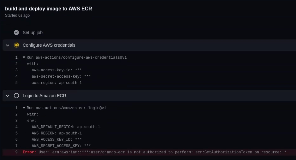Click the Started 6s ago timestamp
This screenshot has width=296, height=160.
17,15
